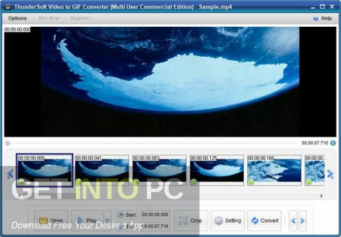Open the Register menu item

(81, 18)
